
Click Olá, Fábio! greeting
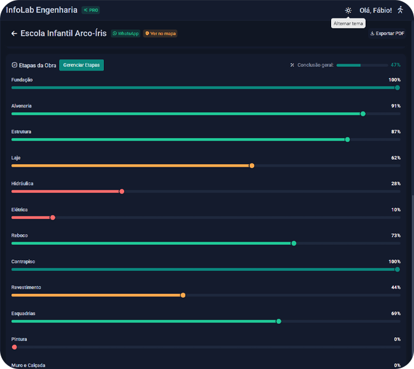[375, 10]
